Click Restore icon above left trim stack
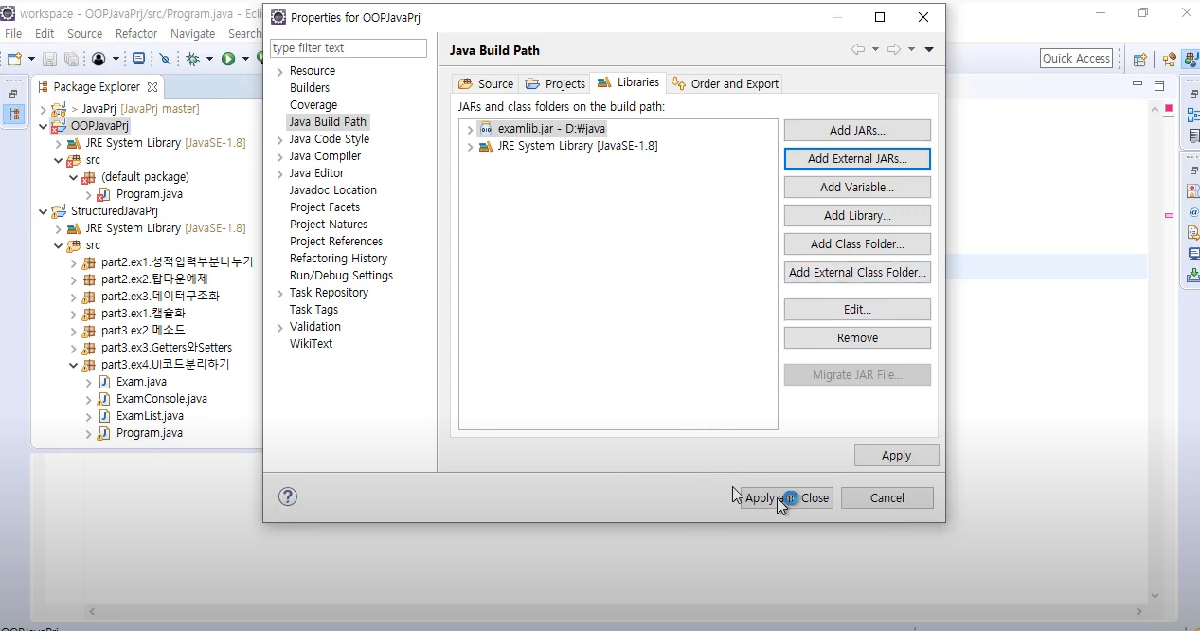Image resolution: width=1200 pixels, height=631 pixels. tap(13, 95)
